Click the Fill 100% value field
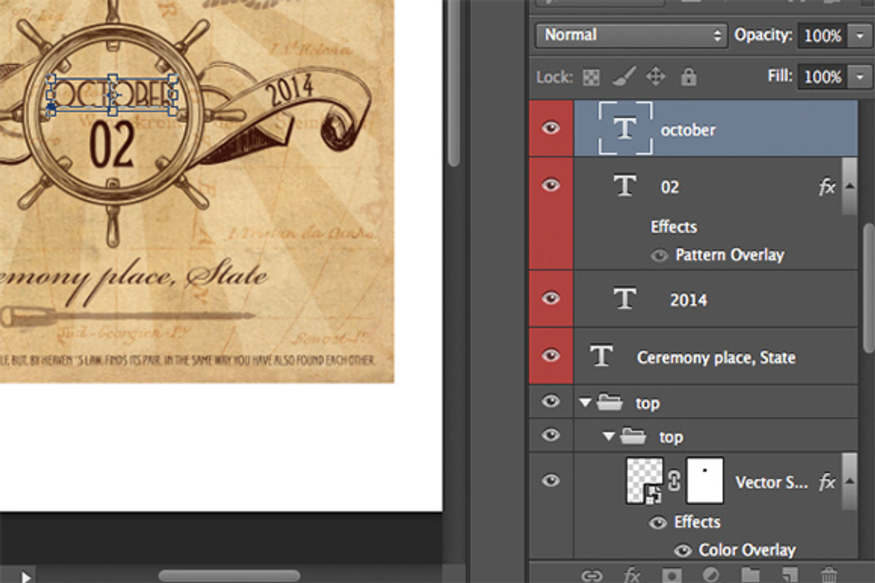875x583 pixels. click(823, 77)
